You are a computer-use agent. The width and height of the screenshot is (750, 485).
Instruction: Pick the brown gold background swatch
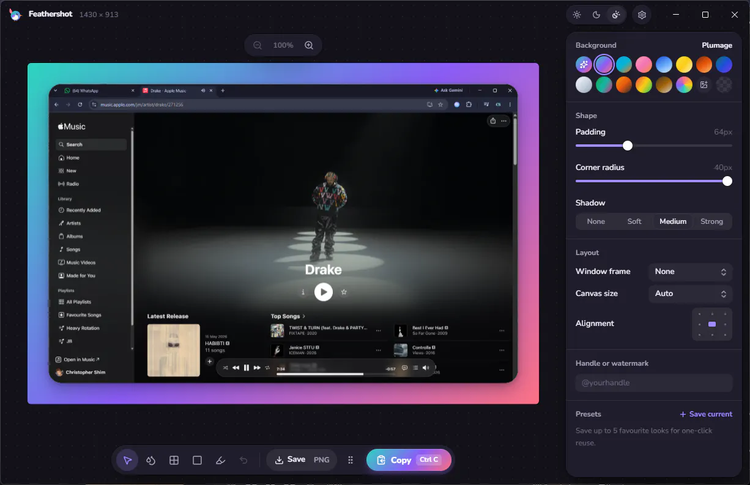[x=664, y=85]
